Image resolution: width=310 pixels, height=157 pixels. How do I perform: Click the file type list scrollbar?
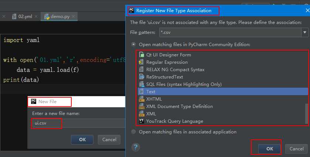pos(306,114)
